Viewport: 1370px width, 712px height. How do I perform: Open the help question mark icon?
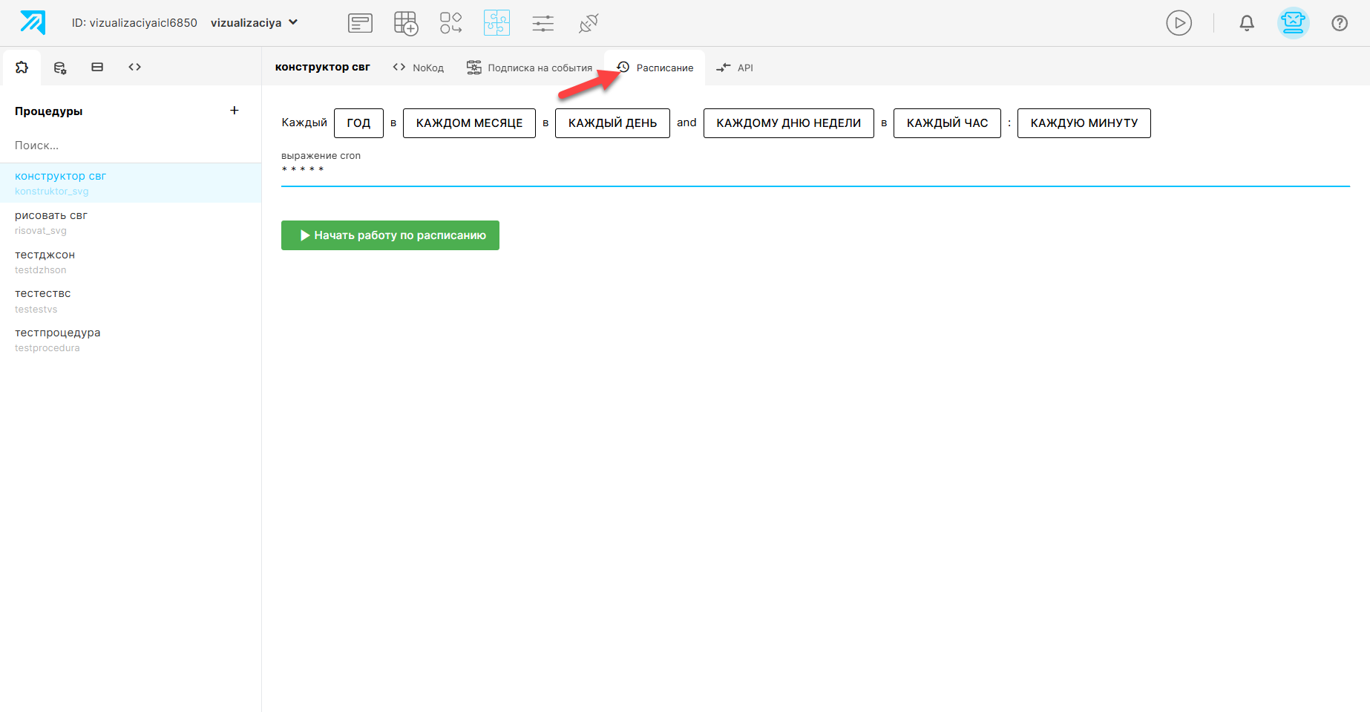point(1340,23)
